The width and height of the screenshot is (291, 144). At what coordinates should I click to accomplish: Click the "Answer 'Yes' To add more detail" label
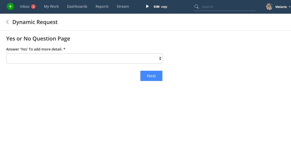pos(36,49)
